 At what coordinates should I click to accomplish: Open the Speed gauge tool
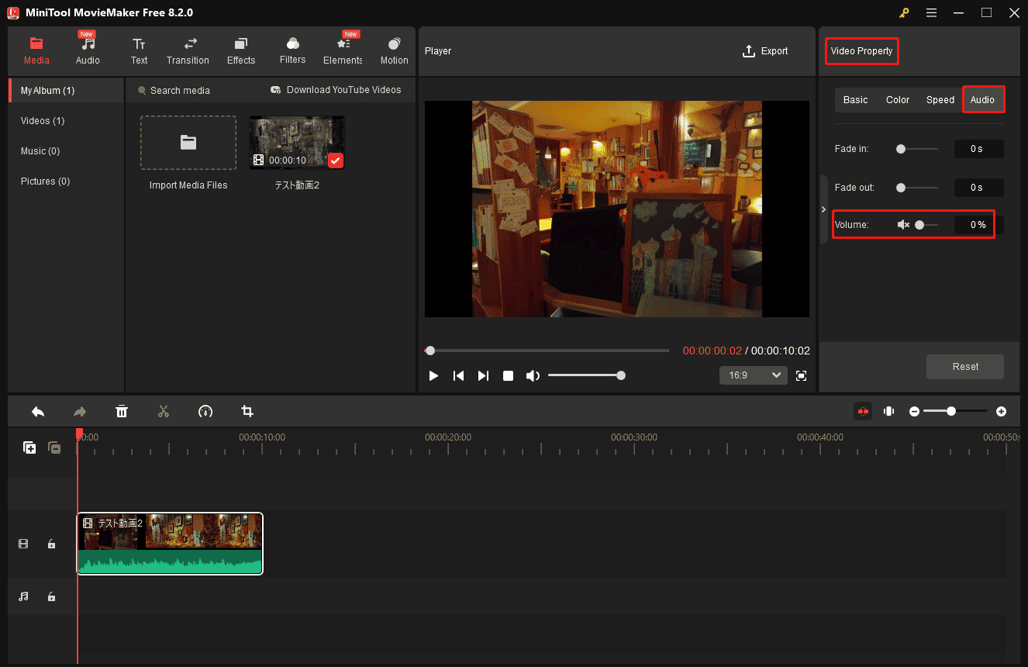click(205, 411)
